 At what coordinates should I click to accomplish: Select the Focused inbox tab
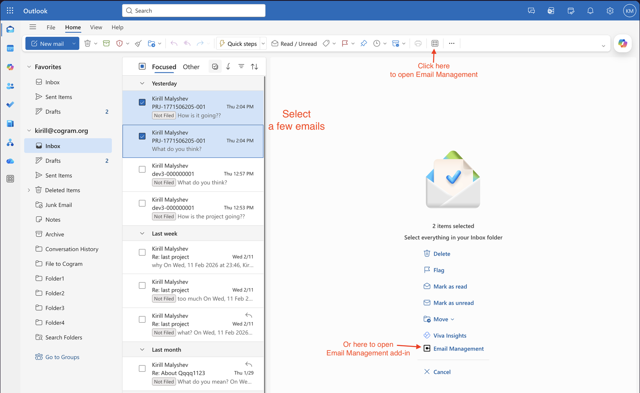point(164,67)
